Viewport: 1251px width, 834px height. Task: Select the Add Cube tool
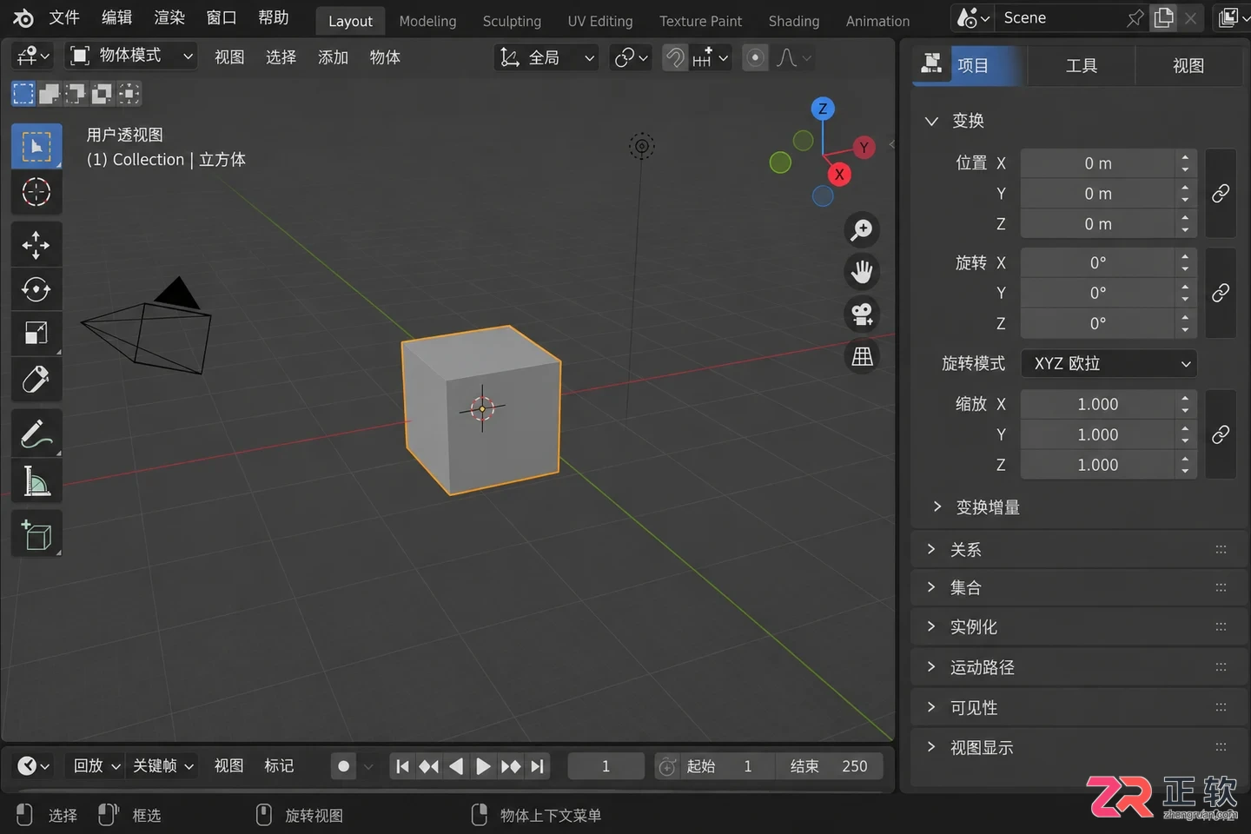click(x=36, y=533)
